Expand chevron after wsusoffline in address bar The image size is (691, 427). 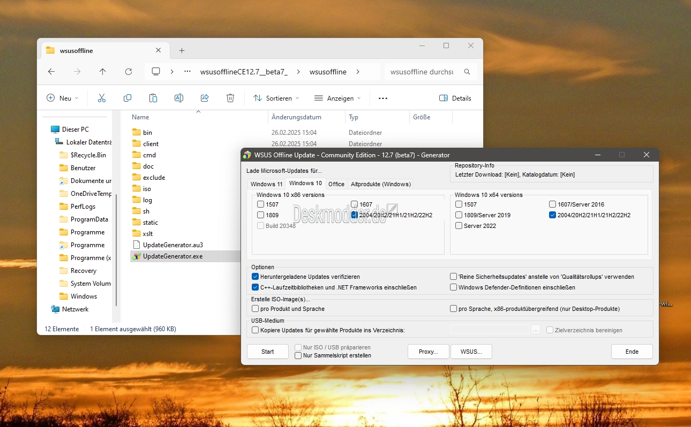357,72
